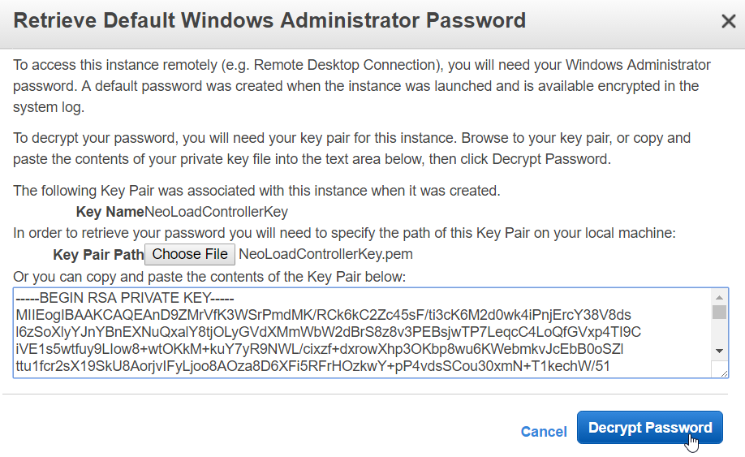Screen dimensions: 745x457
Task: Close the Retrieve Default Windows Administrator Password dialog
Action: point(728,21)
